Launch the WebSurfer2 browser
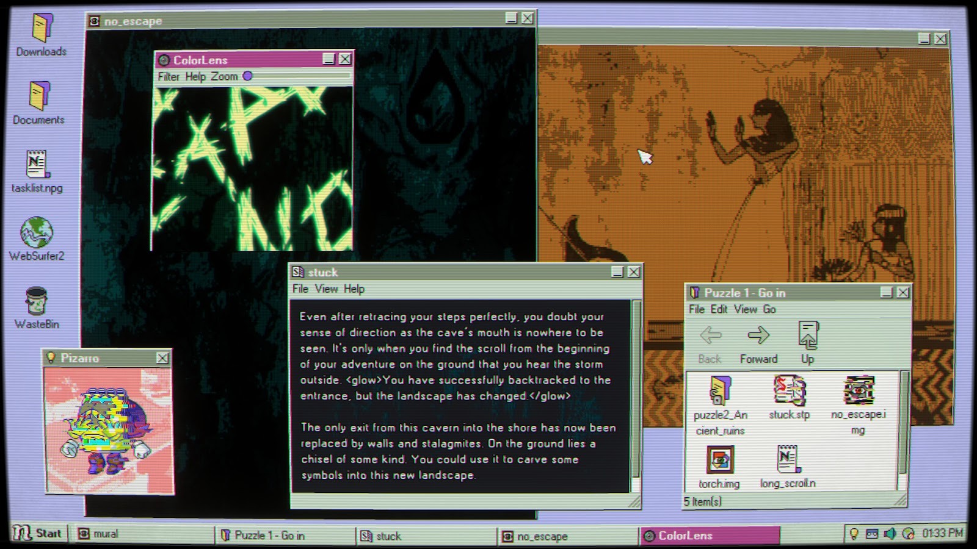This screenshot has width=977, height=549. click(37, 233)
